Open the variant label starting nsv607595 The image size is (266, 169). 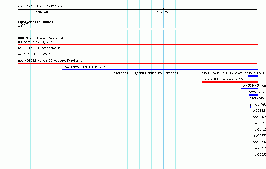click(258, 104)
